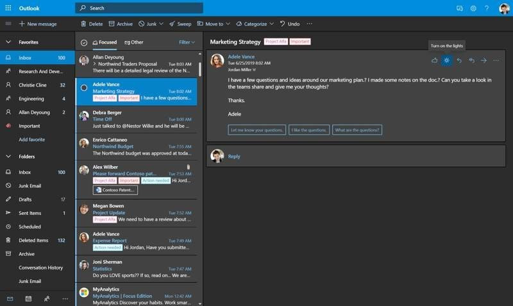Open the chat icon in the header

tap(460, 8)
